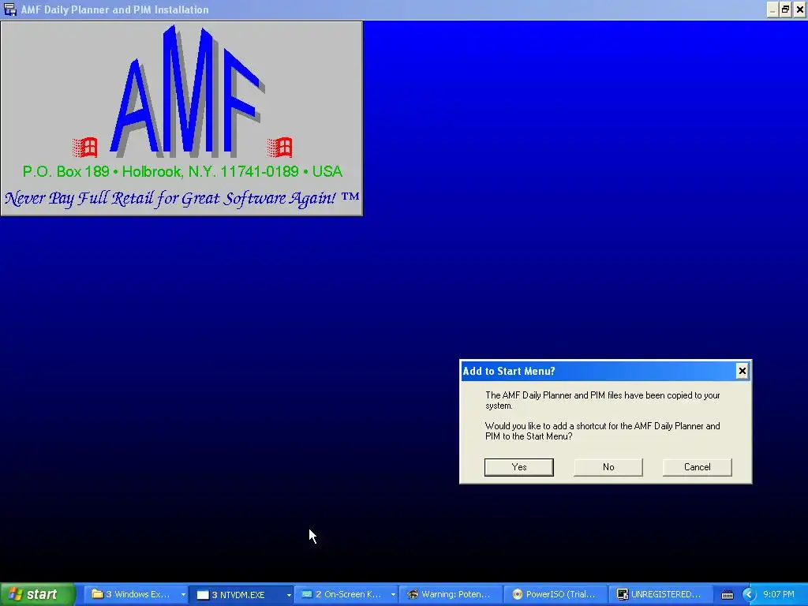Click the keyboard icon in system tray

(x=727, y=595)
